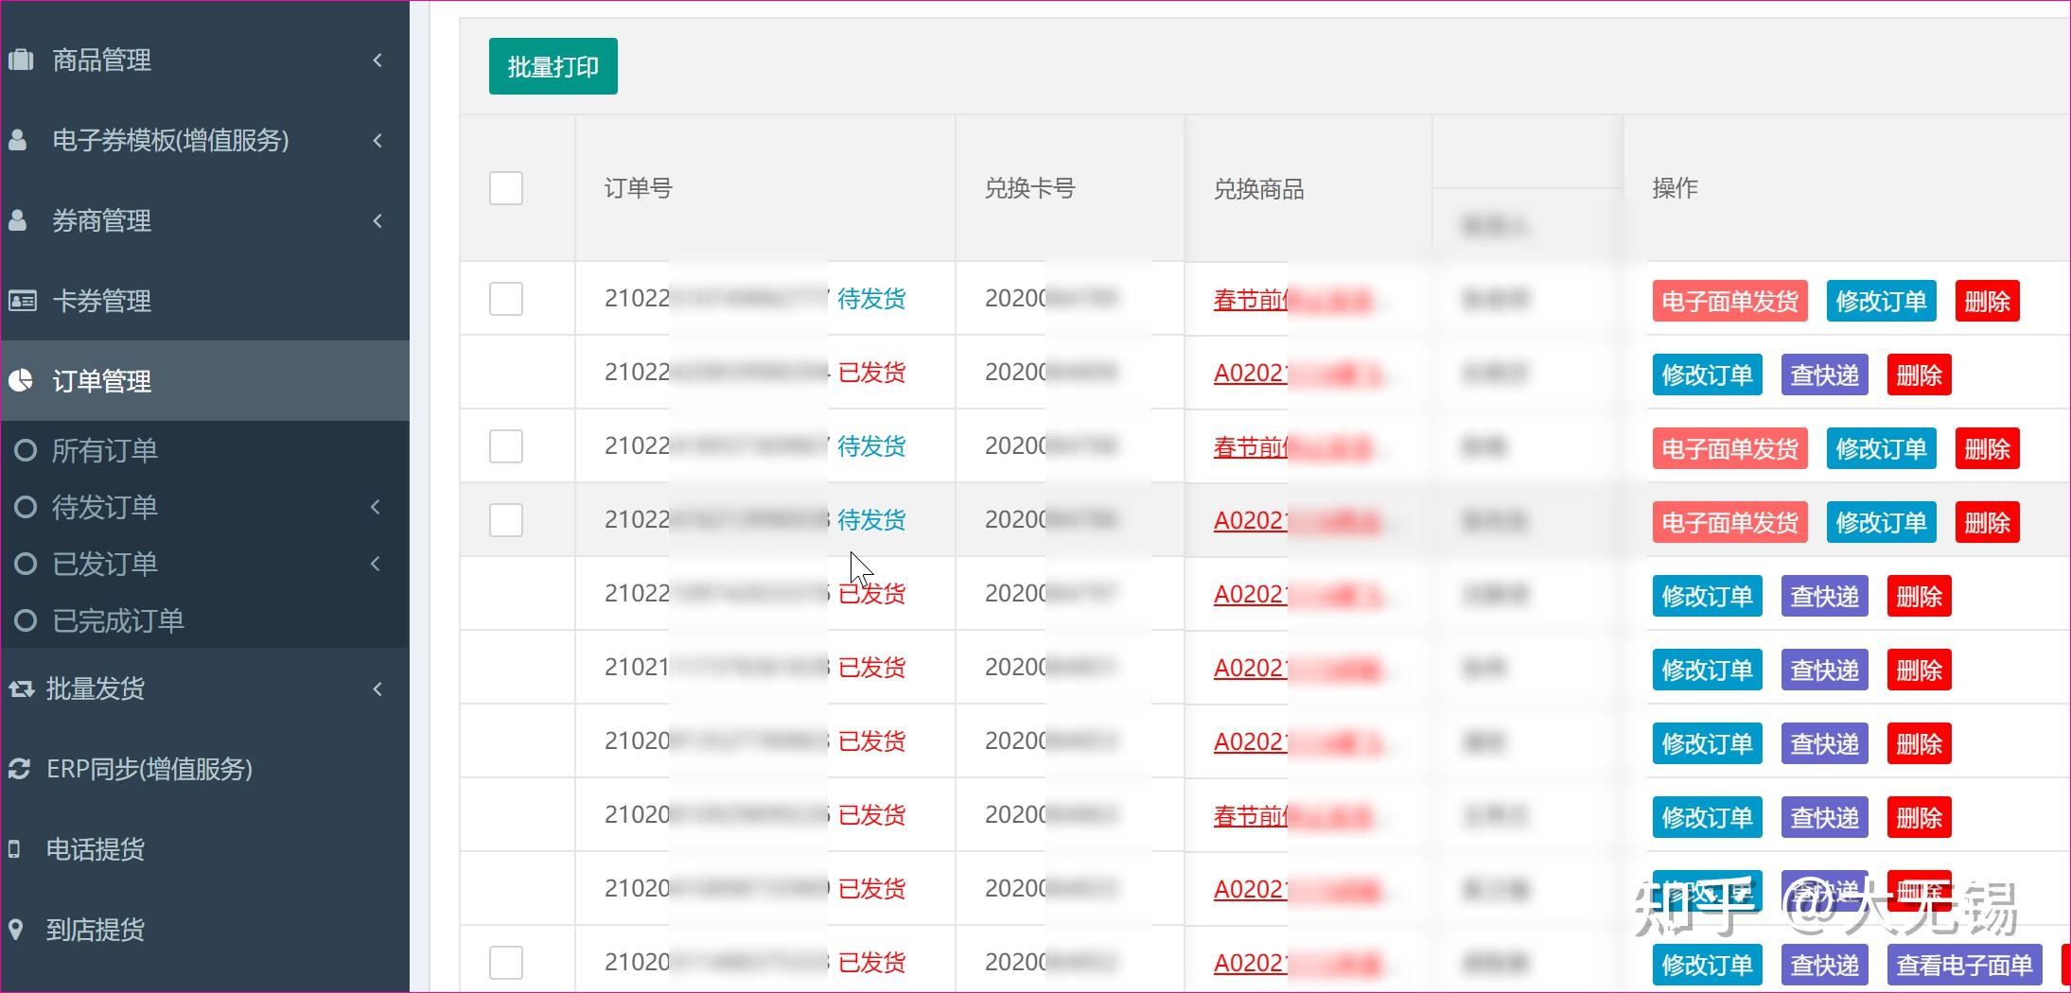Click the user icon beside 券商管理

[18, 221]
